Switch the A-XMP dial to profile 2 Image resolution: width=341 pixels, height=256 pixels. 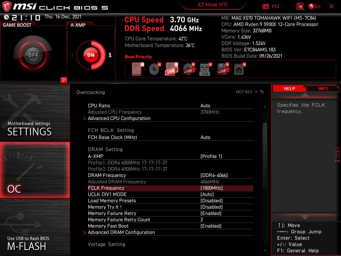click(x=73, y=55)
